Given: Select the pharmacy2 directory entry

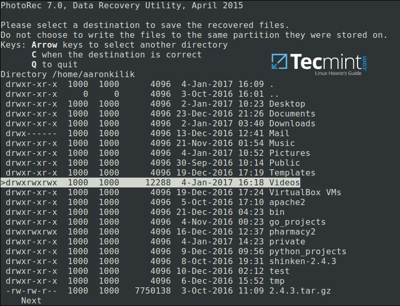Looking at the screenshot, I should pos(292,232).
